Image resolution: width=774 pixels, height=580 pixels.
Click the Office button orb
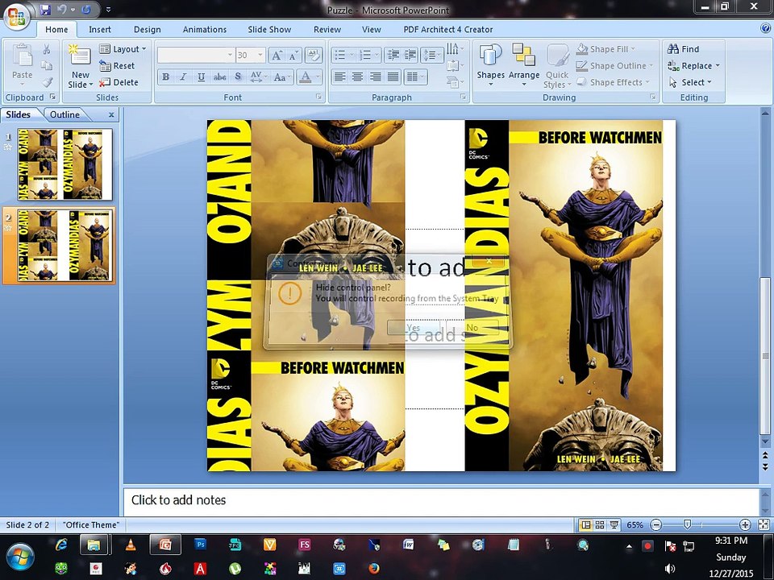[16, 16]
